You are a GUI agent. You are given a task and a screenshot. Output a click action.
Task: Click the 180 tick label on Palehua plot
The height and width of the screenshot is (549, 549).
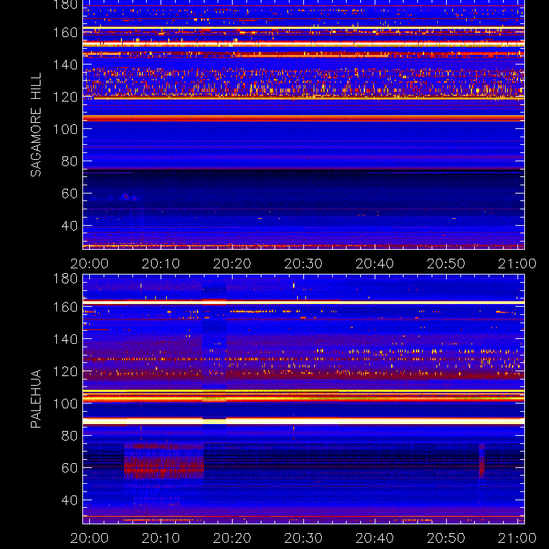tap(65, 279)
